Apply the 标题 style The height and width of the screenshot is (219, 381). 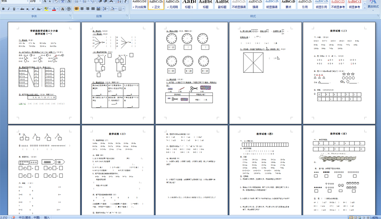206,4
